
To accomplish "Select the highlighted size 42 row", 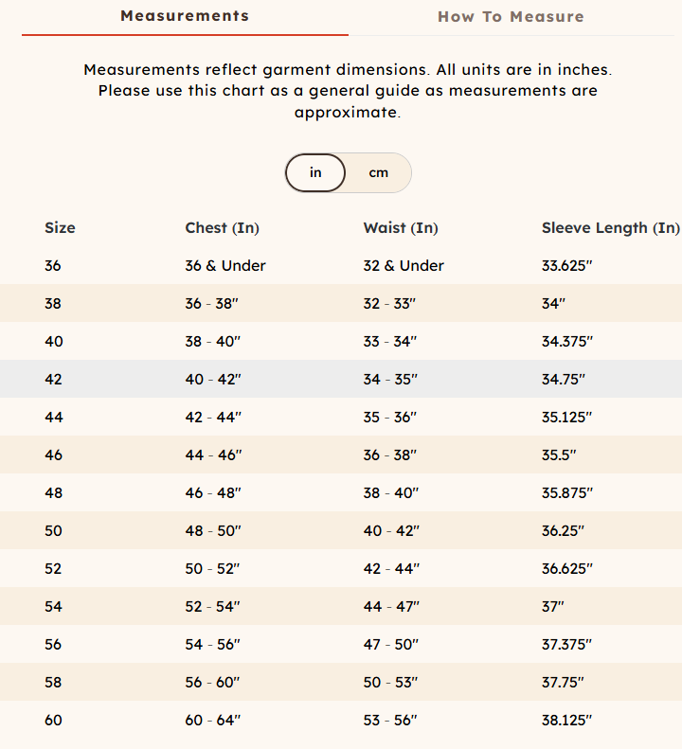I will [53, 380].
